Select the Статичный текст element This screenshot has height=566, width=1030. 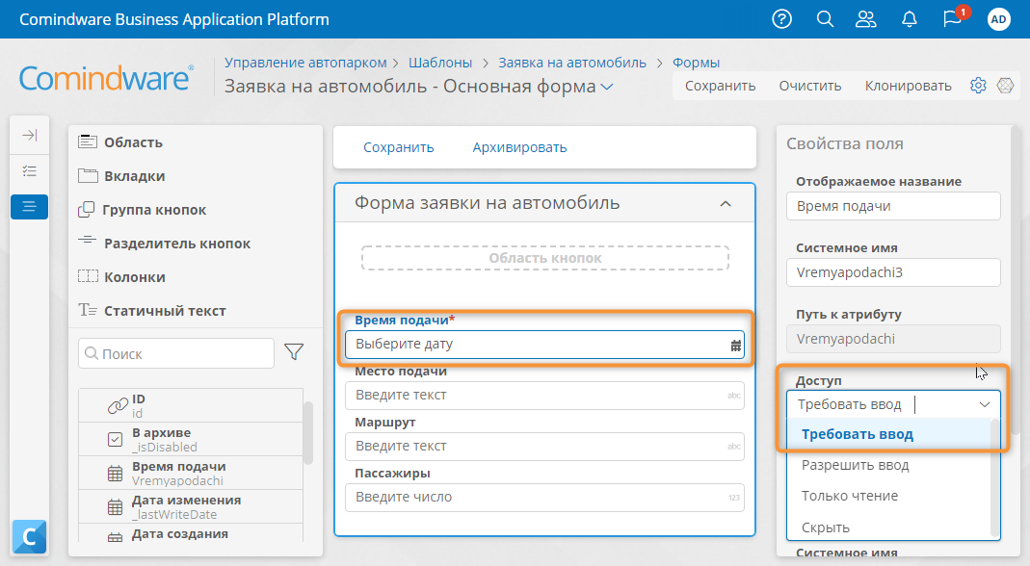(151, 311)
